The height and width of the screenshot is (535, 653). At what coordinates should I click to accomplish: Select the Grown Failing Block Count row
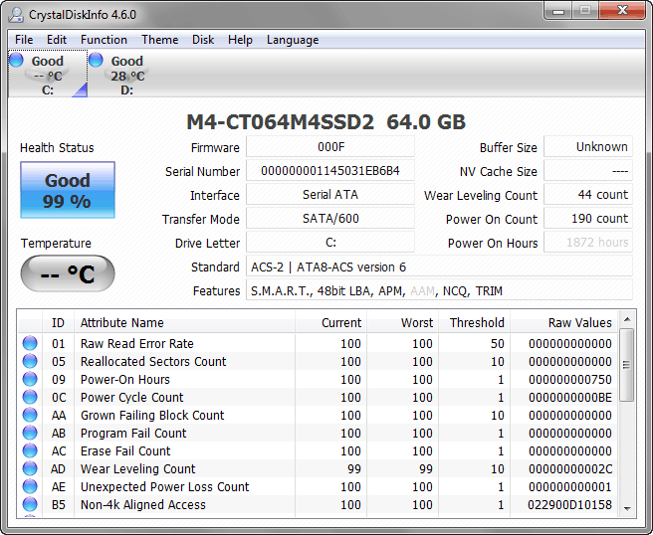tap(318, 416)
